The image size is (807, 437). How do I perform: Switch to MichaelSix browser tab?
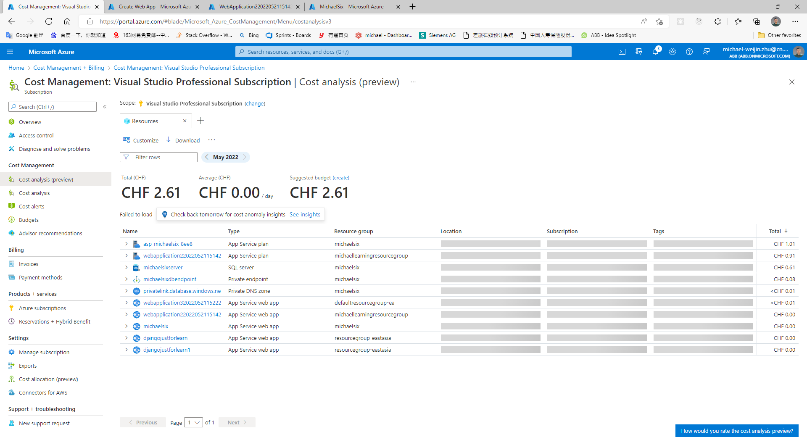coord(355,7)
